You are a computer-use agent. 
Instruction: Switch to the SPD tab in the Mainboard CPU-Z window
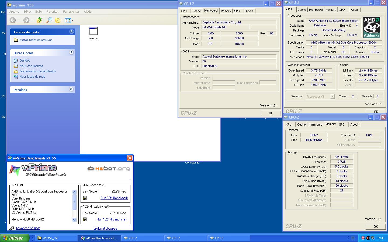(x=237, y=11)
